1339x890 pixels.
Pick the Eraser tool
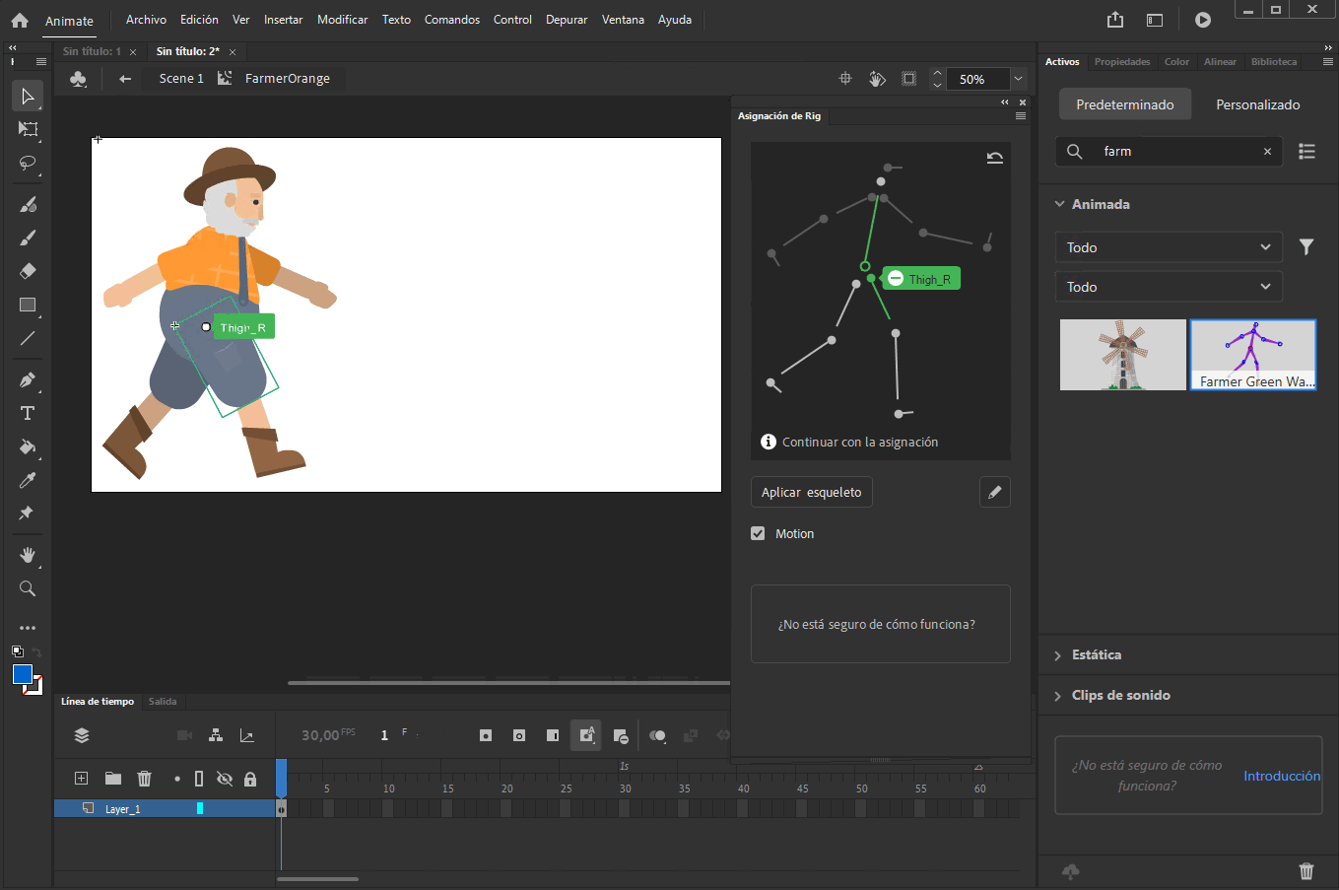[x=27, y=270]
